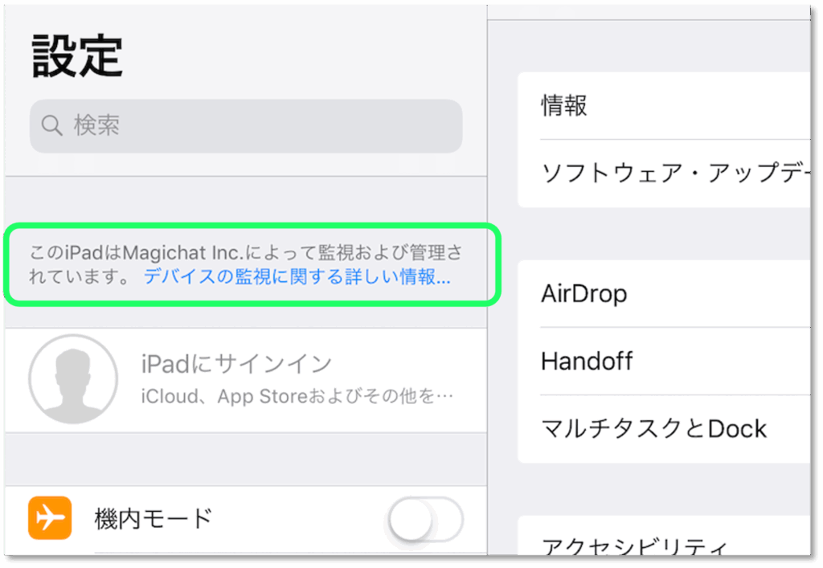Tap the gray profile avatar icon
The height and width of the screenshot is (568, 823).
73,379
